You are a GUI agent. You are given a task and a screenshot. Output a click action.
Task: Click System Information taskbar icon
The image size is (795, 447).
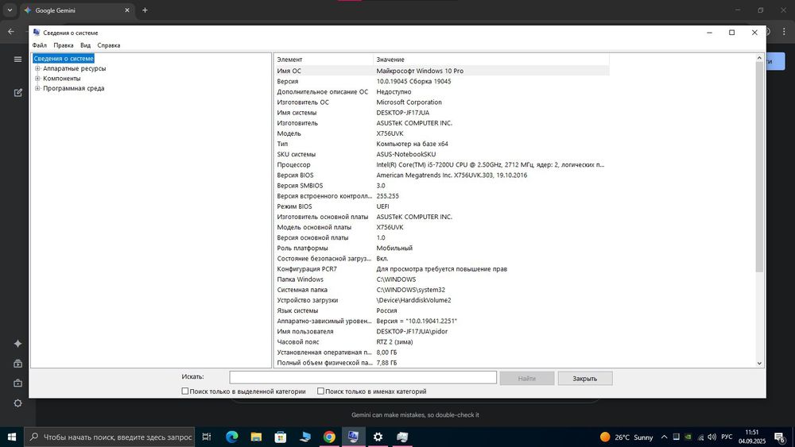tap(354, 437)
